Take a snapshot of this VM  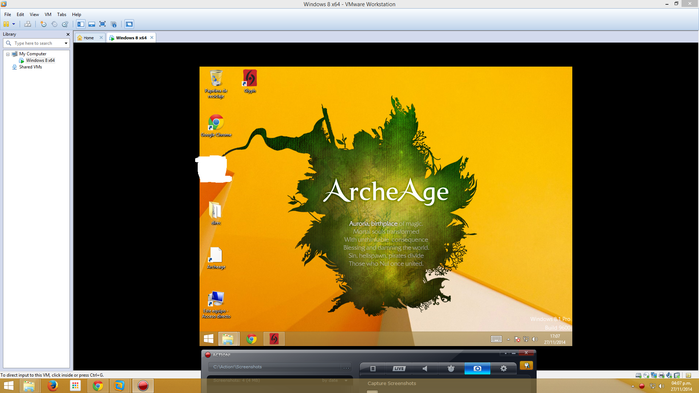click(43, 24)
